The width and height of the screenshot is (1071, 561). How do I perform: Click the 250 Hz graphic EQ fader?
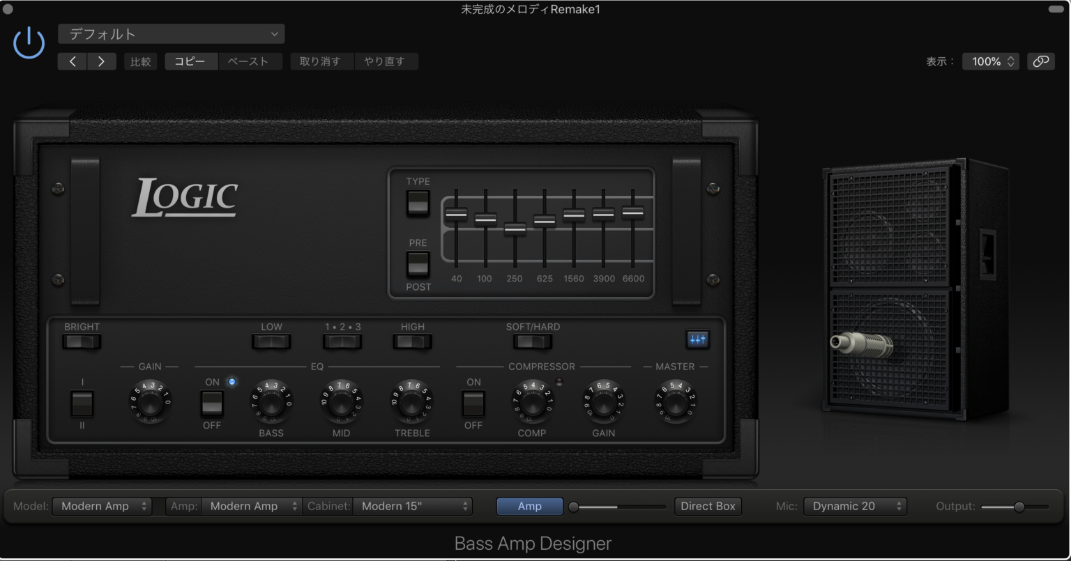click(x=515, y=230)
